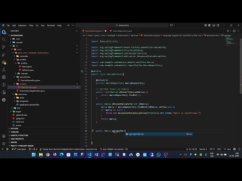Open the Extensions view
The image size is (242, 181).
(4, 62)
